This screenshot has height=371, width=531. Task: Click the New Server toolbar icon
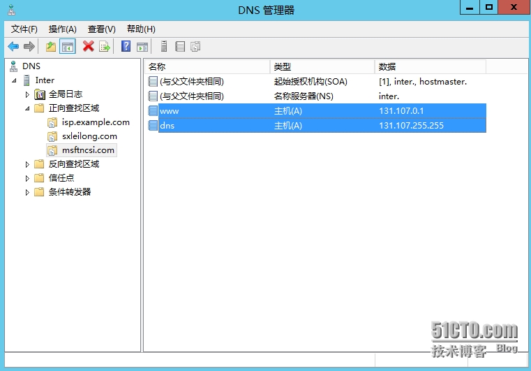pos(164,46)
